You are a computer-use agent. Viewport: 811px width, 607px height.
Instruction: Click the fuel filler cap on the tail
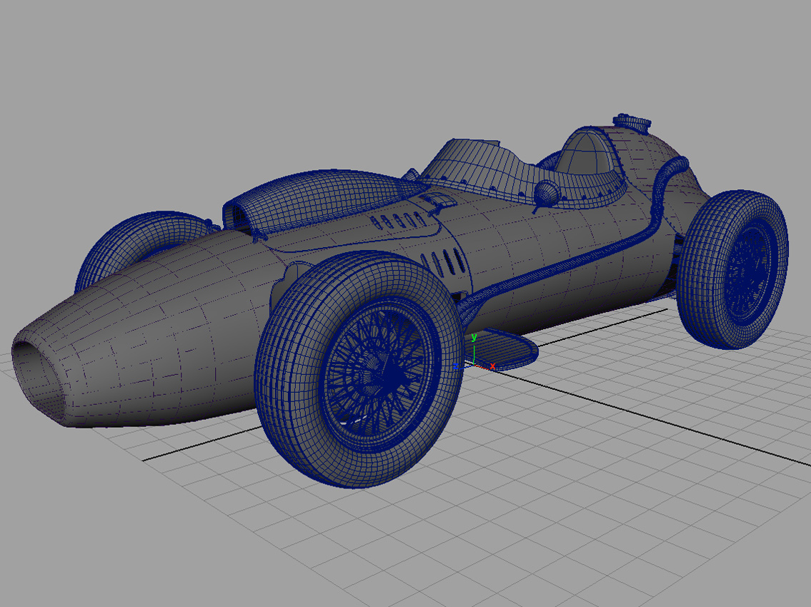pos(632,123)
